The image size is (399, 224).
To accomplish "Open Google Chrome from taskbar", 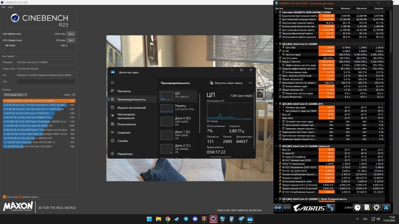I will click(x=168, y=219).
